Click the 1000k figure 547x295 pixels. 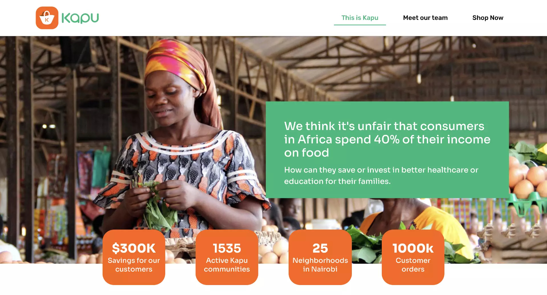click(413, 248)
